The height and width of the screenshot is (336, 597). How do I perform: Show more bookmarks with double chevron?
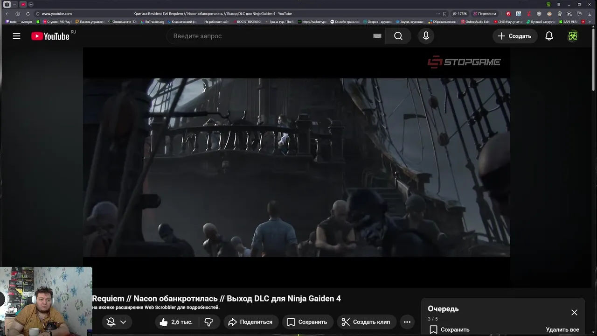(590, 22)
